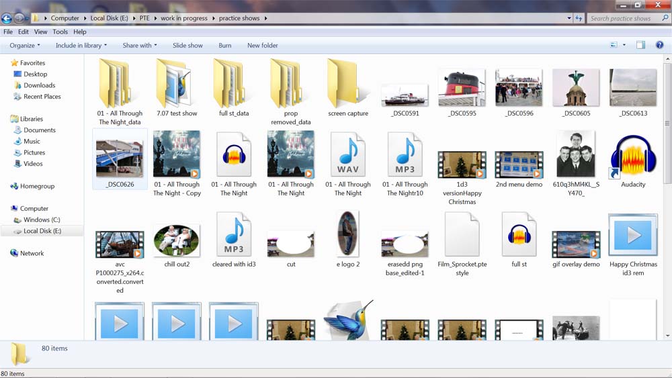Expand the 'Share with' dropdown
Viewport: 672px width, 378px height.
[x=139, y=46]
